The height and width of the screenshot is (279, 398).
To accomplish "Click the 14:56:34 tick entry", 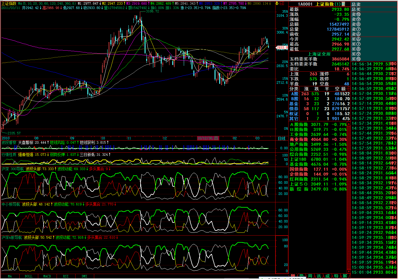I will (x=374, y=64).
